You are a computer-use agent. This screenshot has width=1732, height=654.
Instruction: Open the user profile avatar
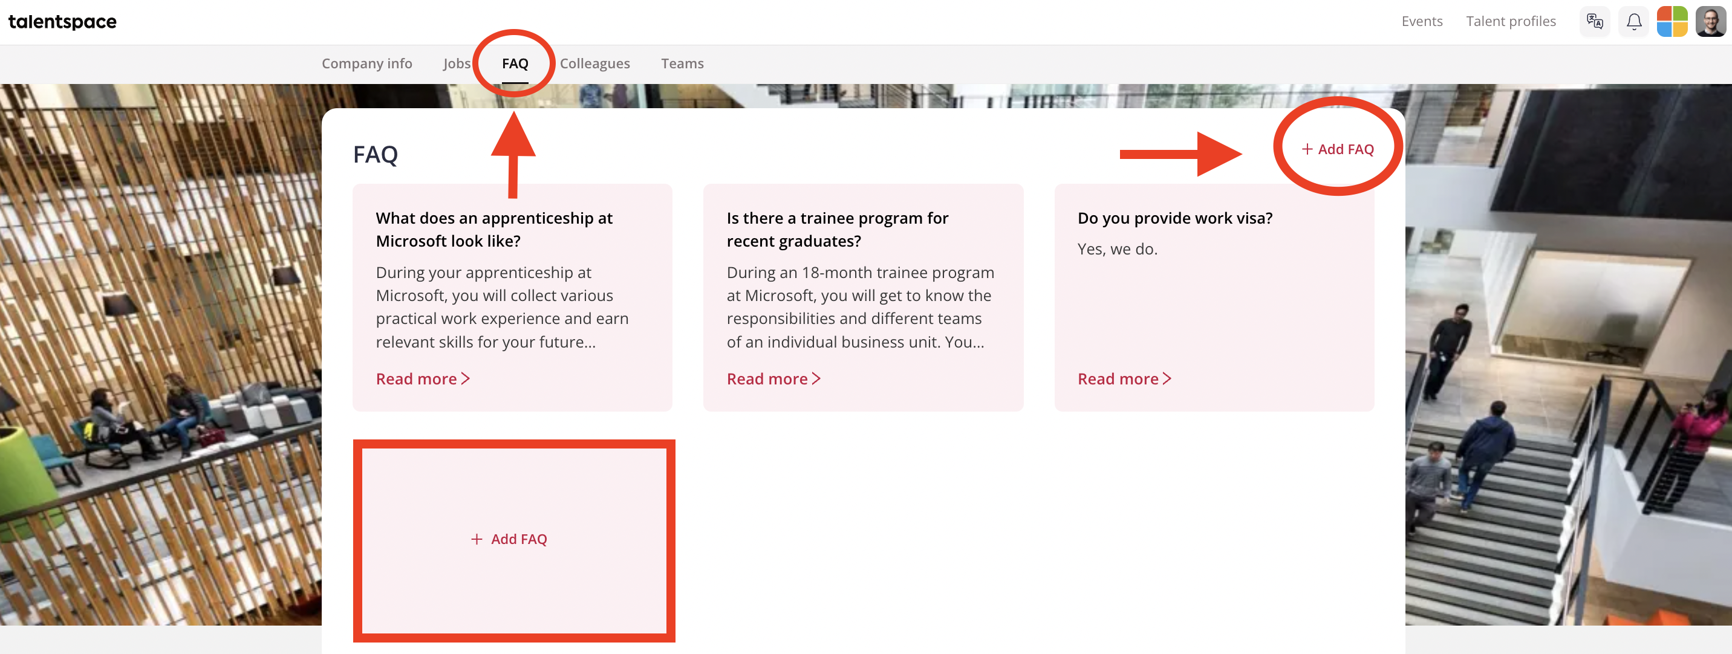(1710, 22)
